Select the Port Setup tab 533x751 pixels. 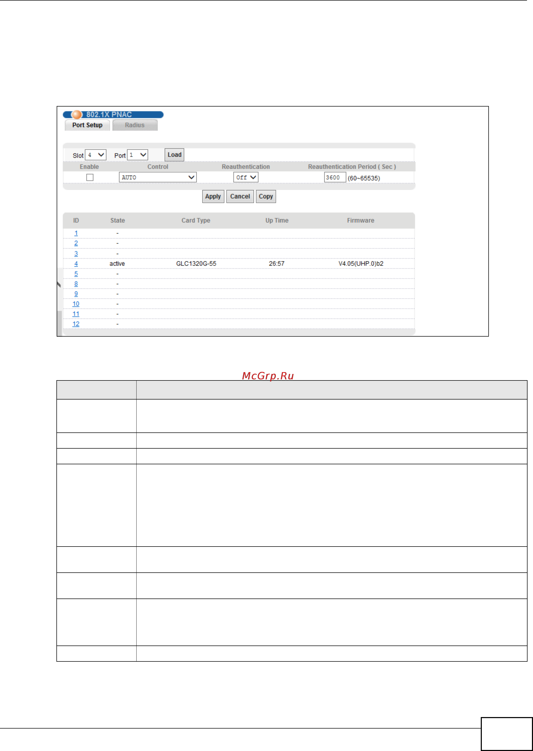point(87,125)
